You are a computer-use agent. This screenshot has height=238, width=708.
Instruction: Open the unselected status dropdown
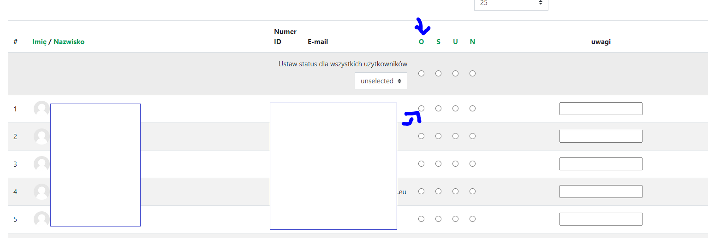click(x=381, y=81)
